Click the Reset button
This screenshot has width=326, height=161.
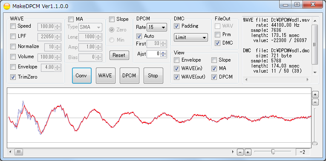click(x=119, y=55)
